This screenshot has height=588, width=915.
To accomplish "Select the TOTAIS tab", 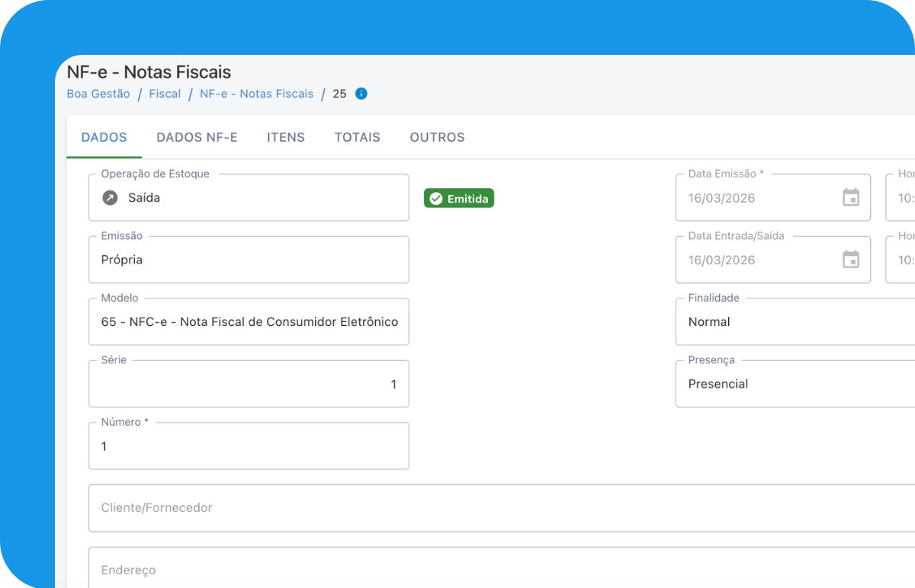I will (357, 137).
